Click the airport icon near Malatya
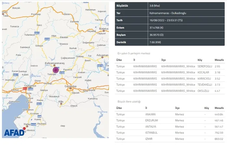Screen dimensions: 227x147 [96, 27]
